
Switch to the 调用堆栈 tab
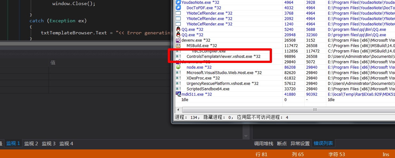pyautogui.click(x=264, y=143)
